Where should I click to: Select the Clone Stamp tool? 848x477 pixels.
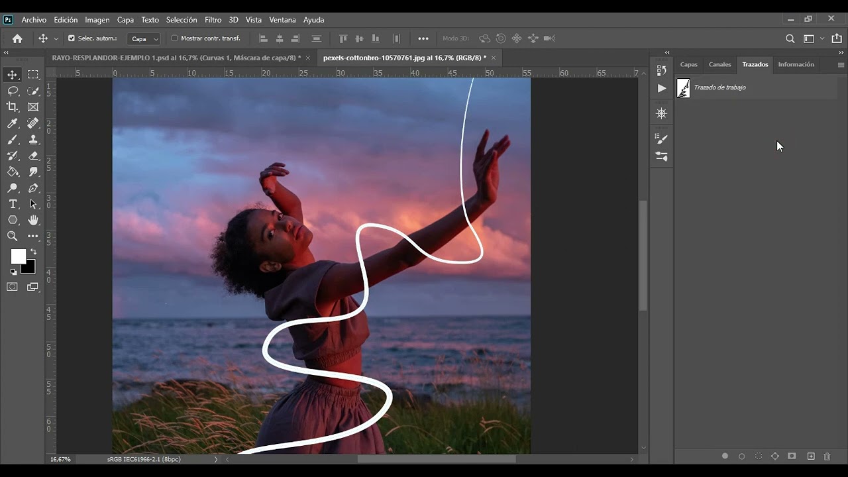click(x=33, y=139)
